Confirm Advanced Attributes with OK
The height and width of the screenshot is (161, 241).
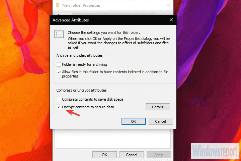[134, 121]
